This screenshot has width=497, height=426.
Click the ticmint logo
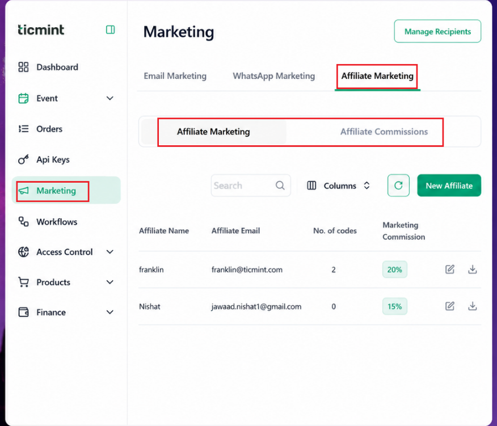point(41,30)
